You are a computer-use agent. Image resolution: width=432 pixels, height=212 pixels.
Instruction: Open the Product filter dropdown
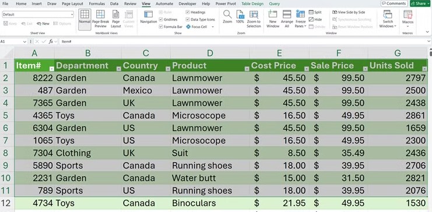click(x=247, y=69)
